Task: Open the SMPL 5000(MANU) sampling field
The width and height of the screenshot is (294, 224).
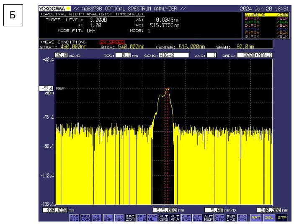Action: pyautogui.click(x=254, y=55)
